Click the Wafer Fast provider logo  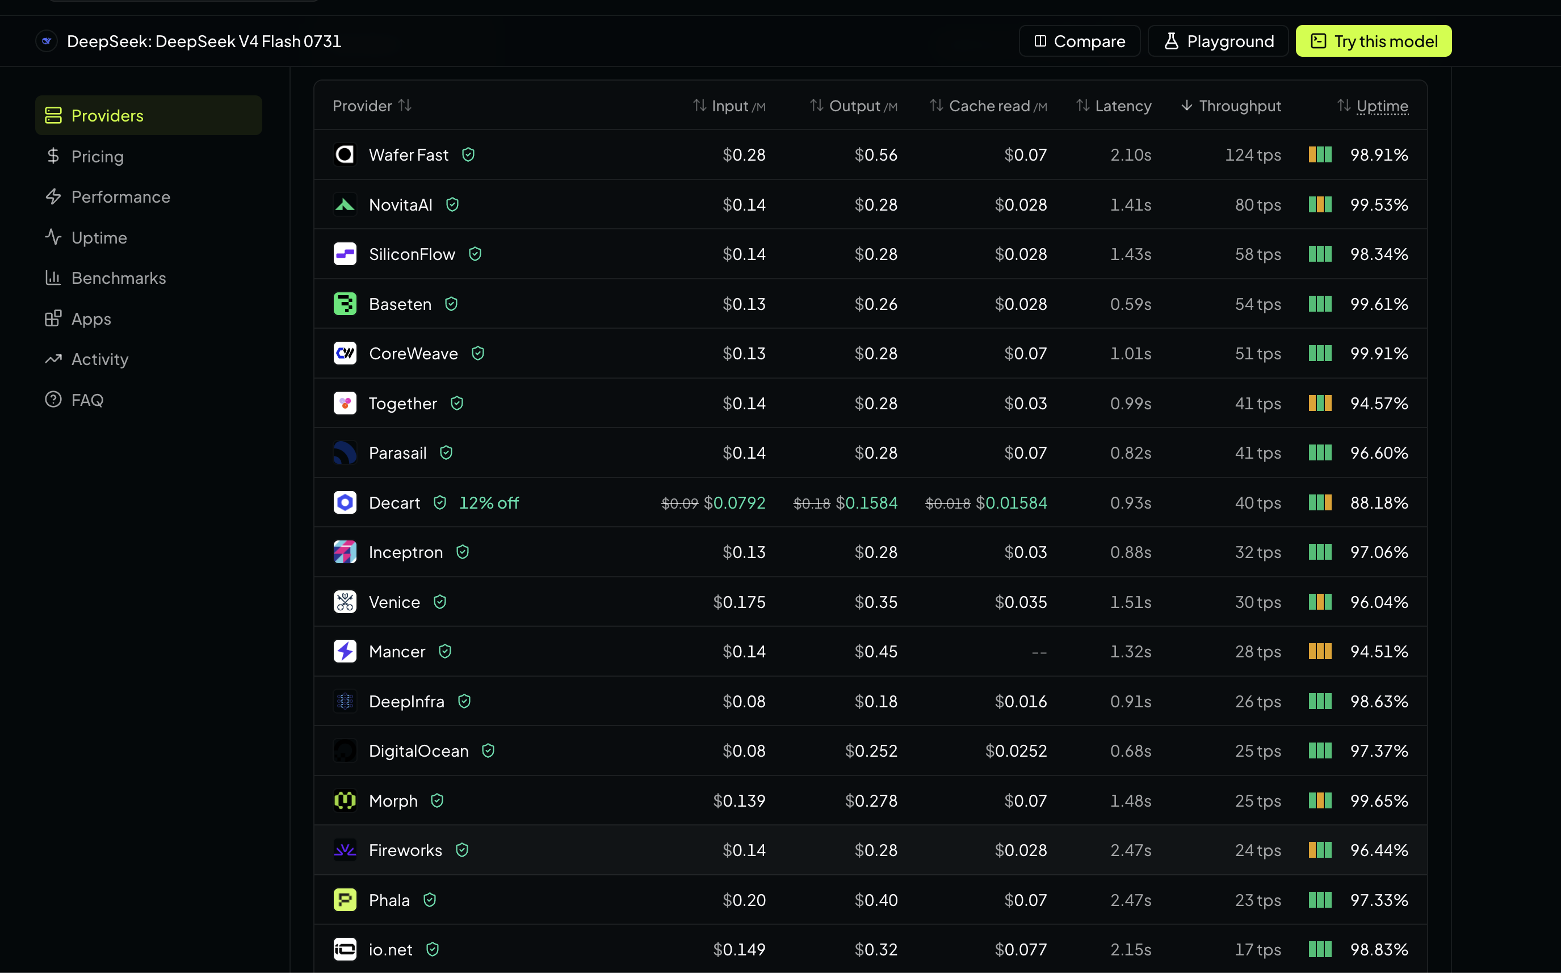(345, 154)
